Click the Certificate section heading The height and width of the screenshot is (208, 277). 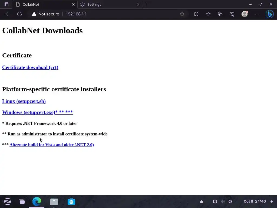click(17, 55)
